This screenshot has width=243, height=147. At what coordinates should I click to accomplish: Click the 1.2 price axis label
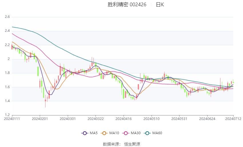click(7, 115)
